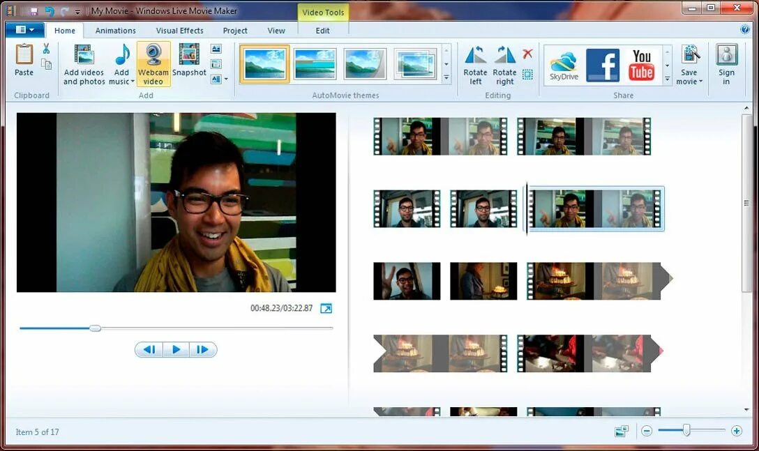Expand the Save movie dropdown arrow

click(x=700, y=82)
